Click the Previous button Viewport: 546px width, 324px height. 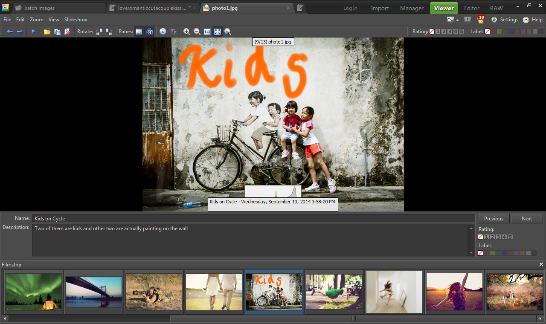click(x=494, y=219)
